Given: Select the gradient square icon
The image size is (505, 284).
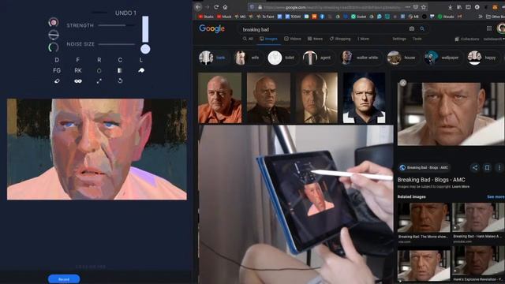Looking at the screenshot, I should coord(120,70).
